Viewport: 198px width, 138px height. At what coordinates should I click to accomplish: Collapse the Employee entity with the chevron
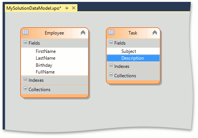(x=83, y=33)
